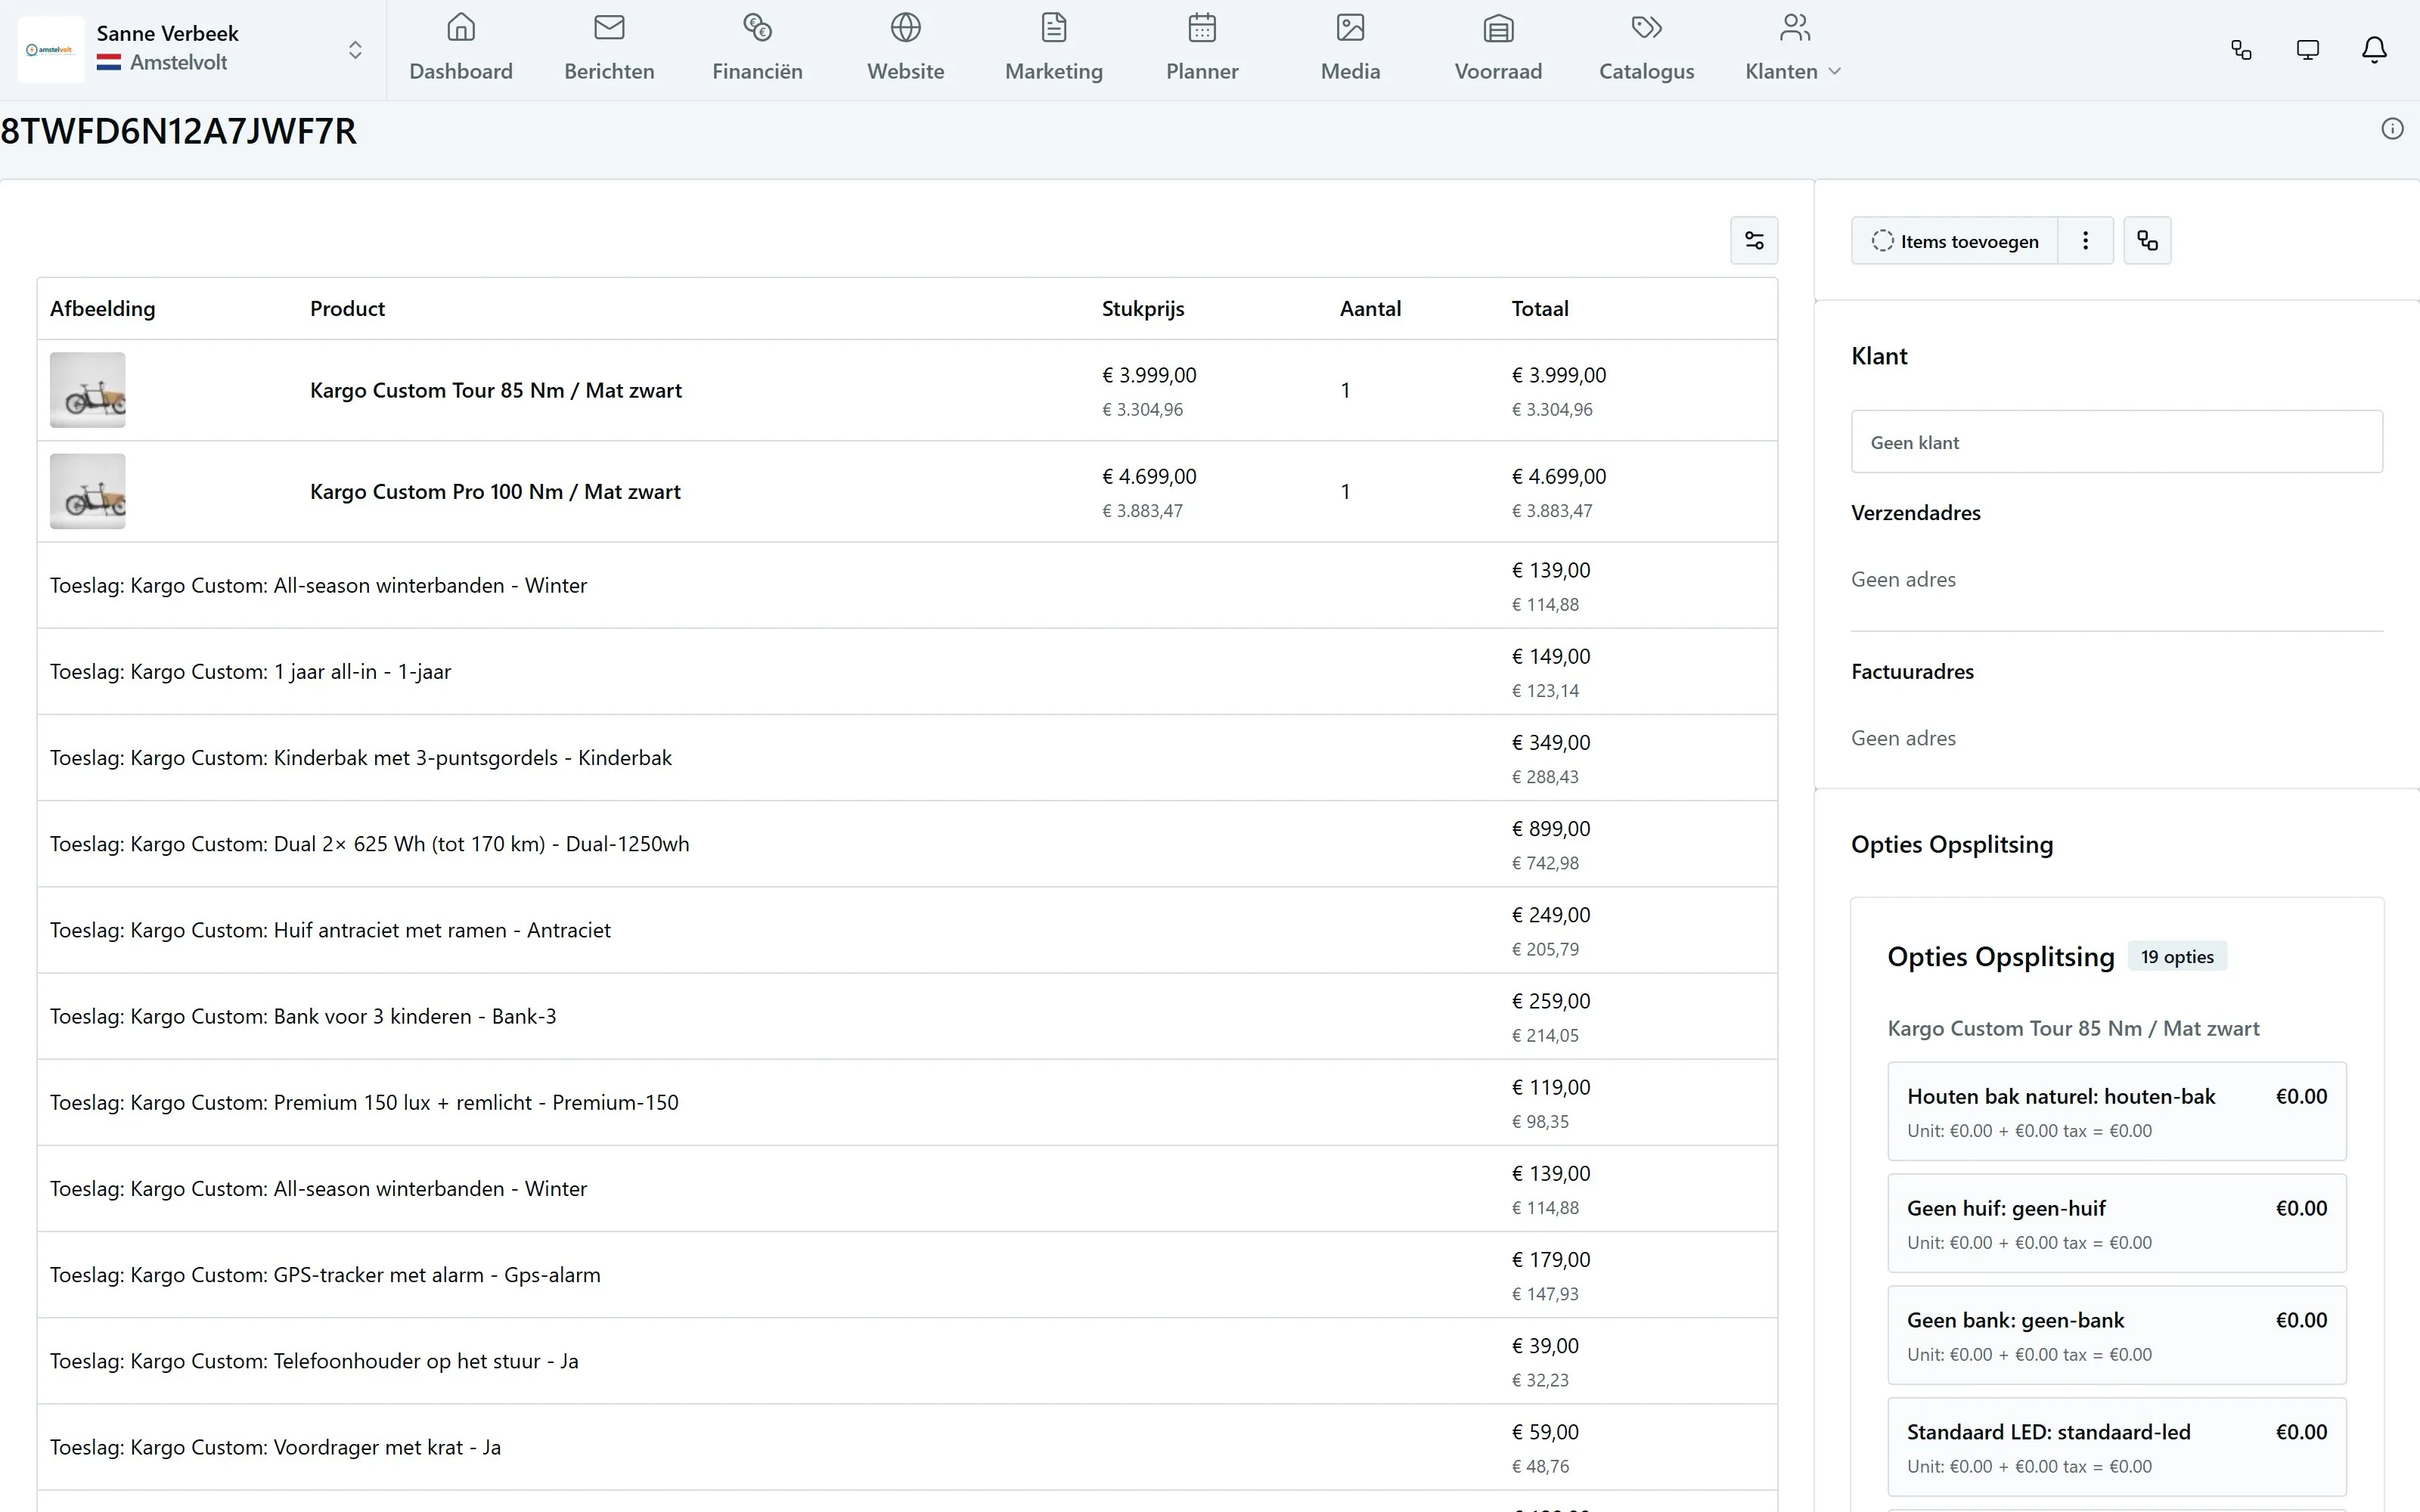Open more options three-dot menu

coord(2085,241)
